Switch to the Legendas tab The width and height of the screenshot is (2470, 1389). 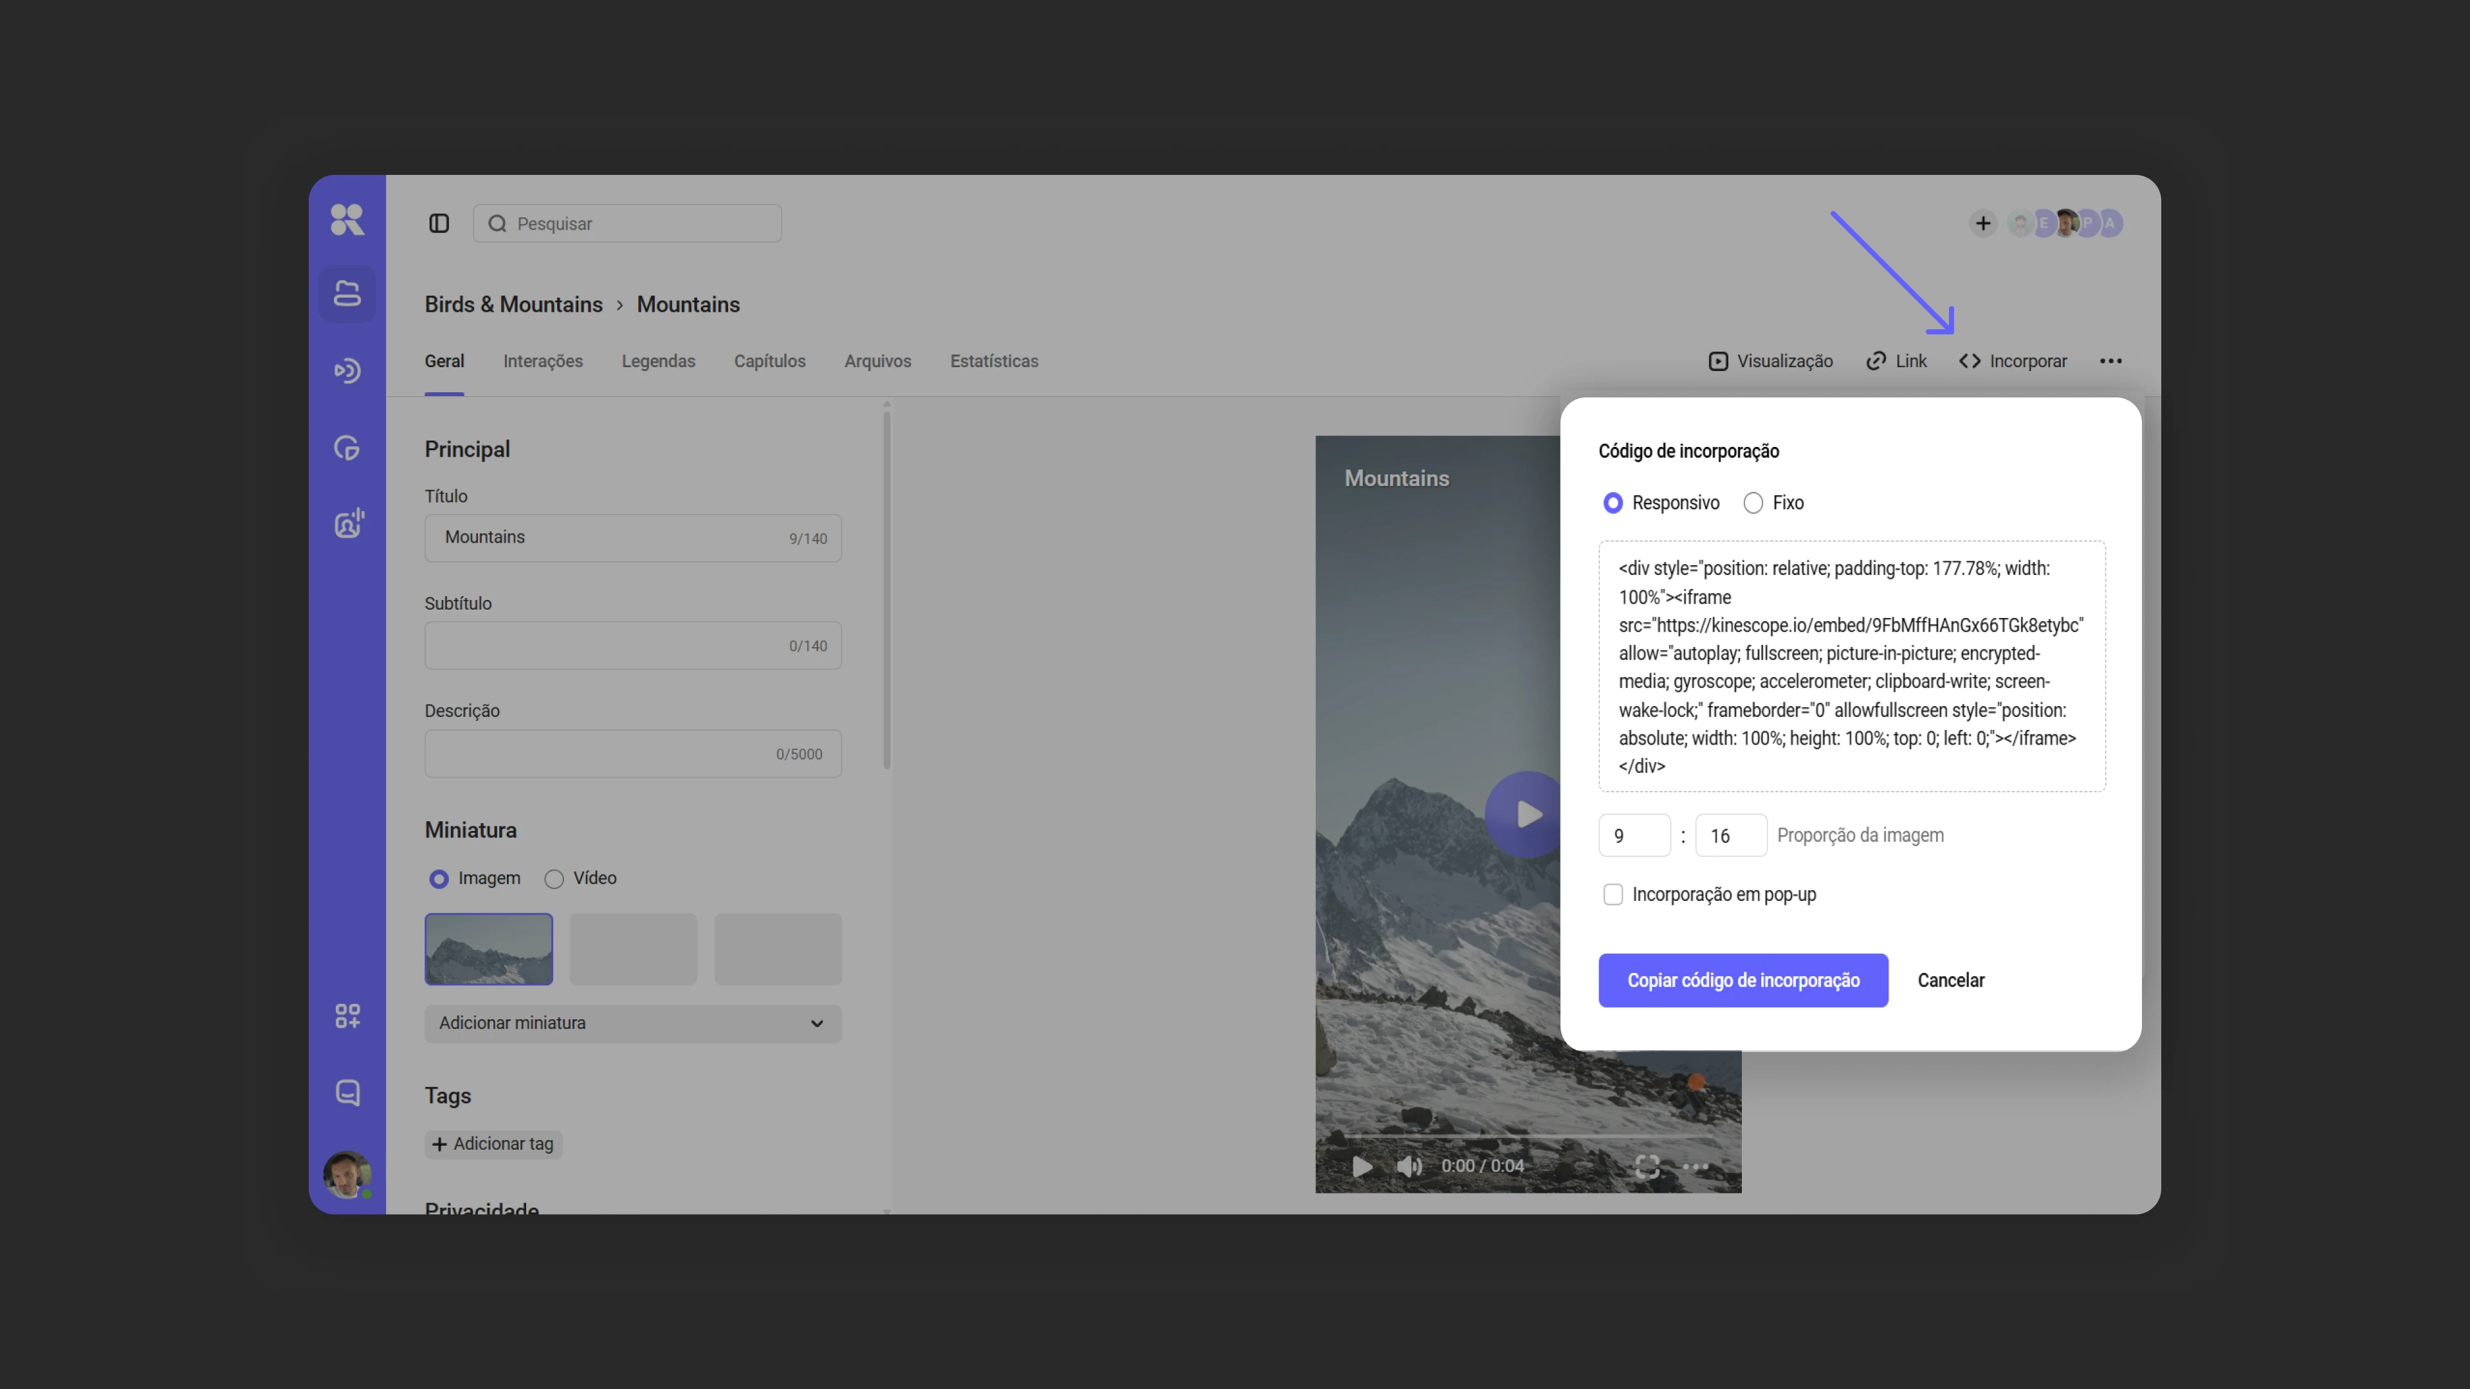pyautogui.click(x=658, y=361)
